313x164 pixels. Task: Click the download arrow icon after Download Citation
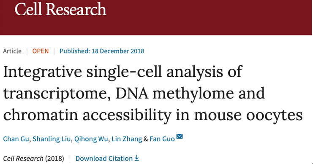[136, 158]
